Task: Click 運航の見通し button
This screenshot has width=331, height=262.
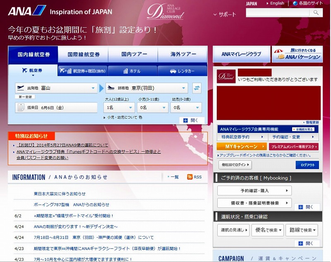Action: pyautogui.click(x=233, y=230)
